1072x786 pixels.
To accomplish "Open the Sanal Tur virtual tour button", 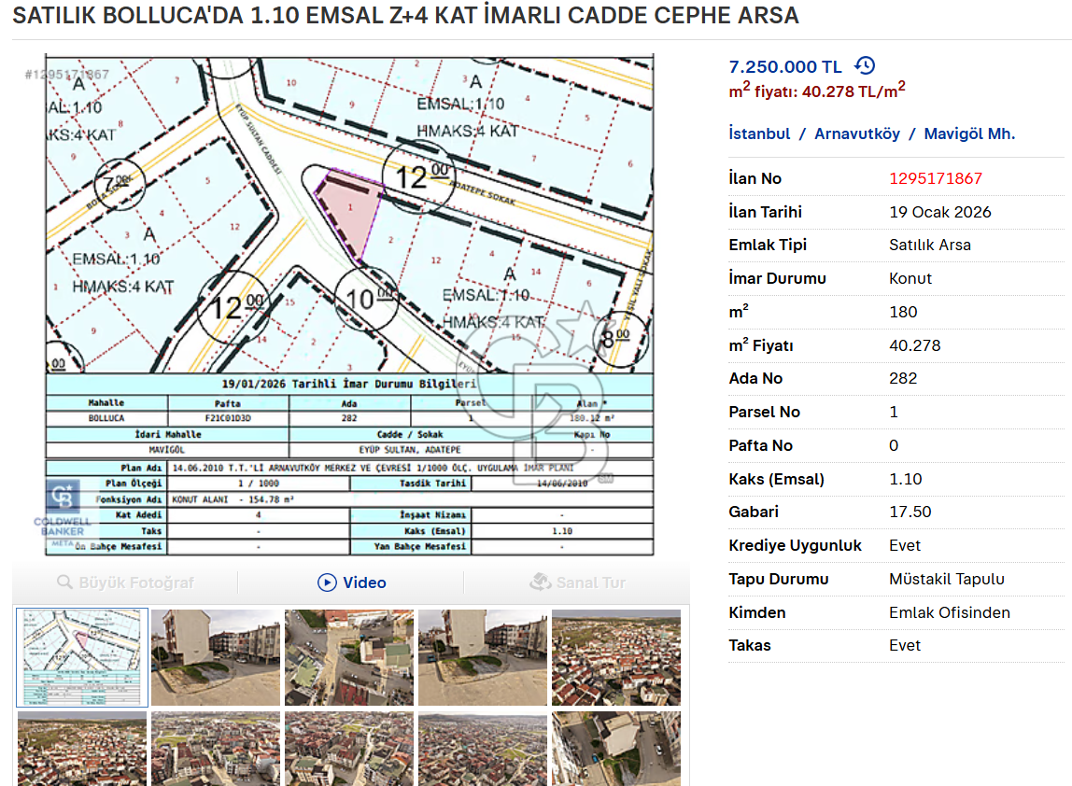I will [x=578, y=582].
